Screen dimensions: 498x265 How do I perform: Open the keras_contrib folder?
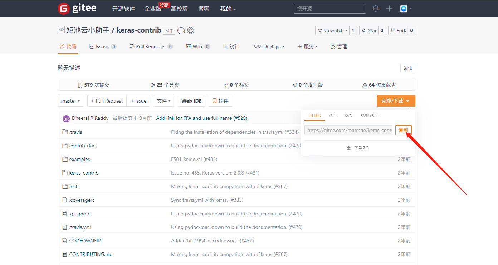click(84, 173)
